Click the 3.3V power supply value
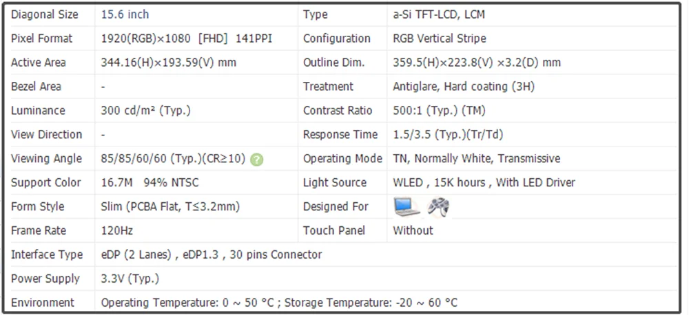Image resolution: width=689 pixels, height=315 pixels. point(130,279)
